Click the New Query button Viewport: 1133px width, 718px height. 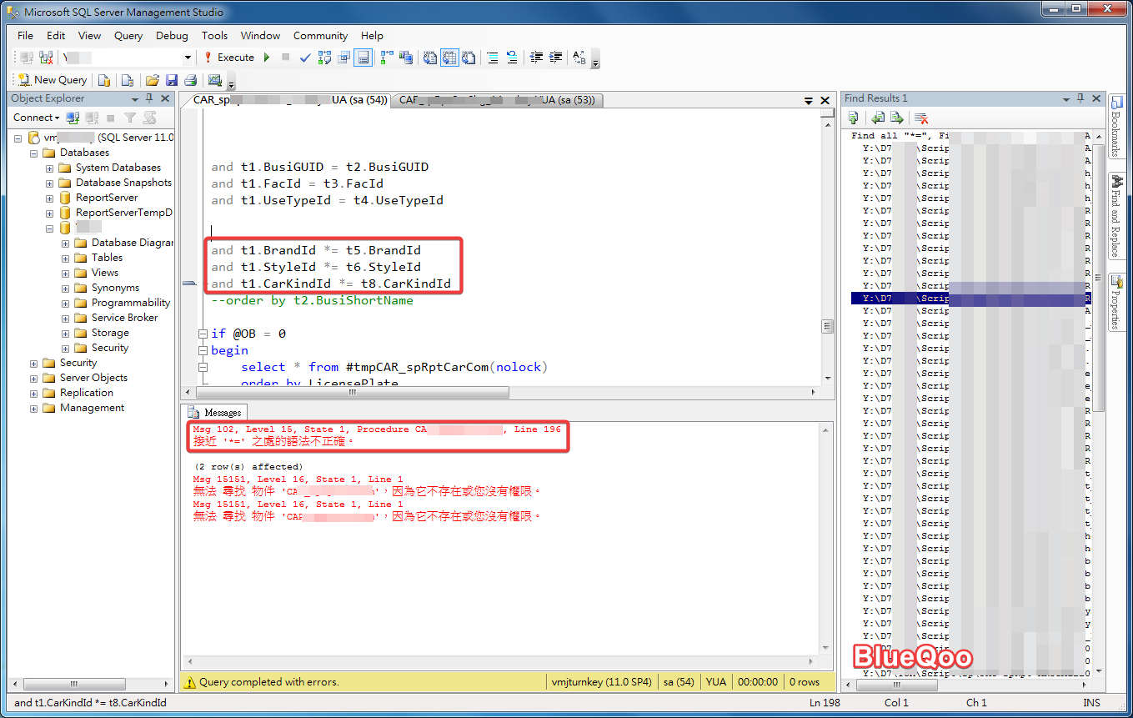(x=53, y=80)
